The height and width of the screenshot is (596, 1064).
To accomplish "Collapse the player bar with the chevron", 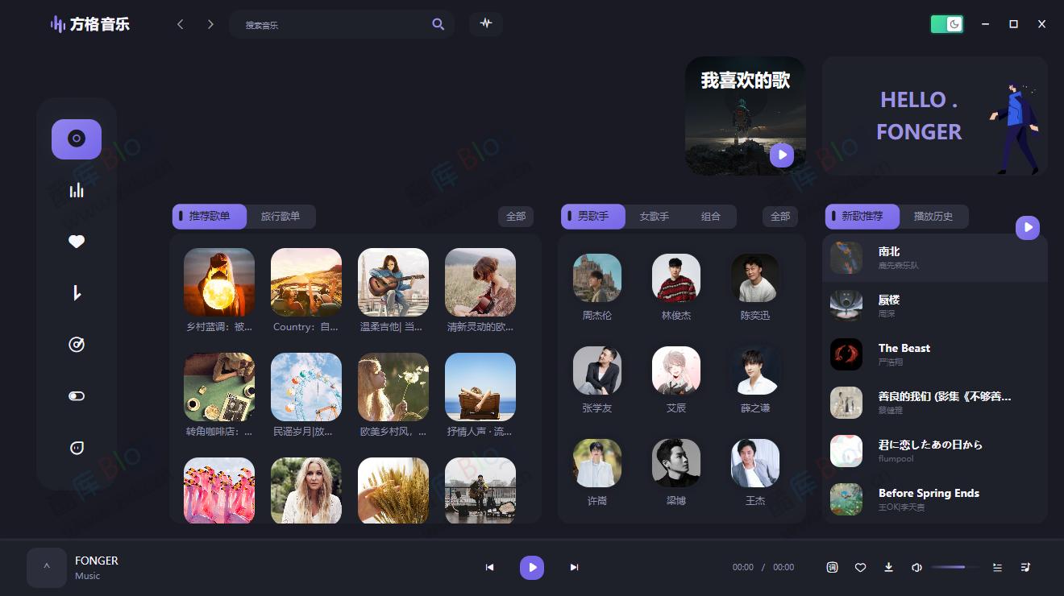I will point(46,567).
